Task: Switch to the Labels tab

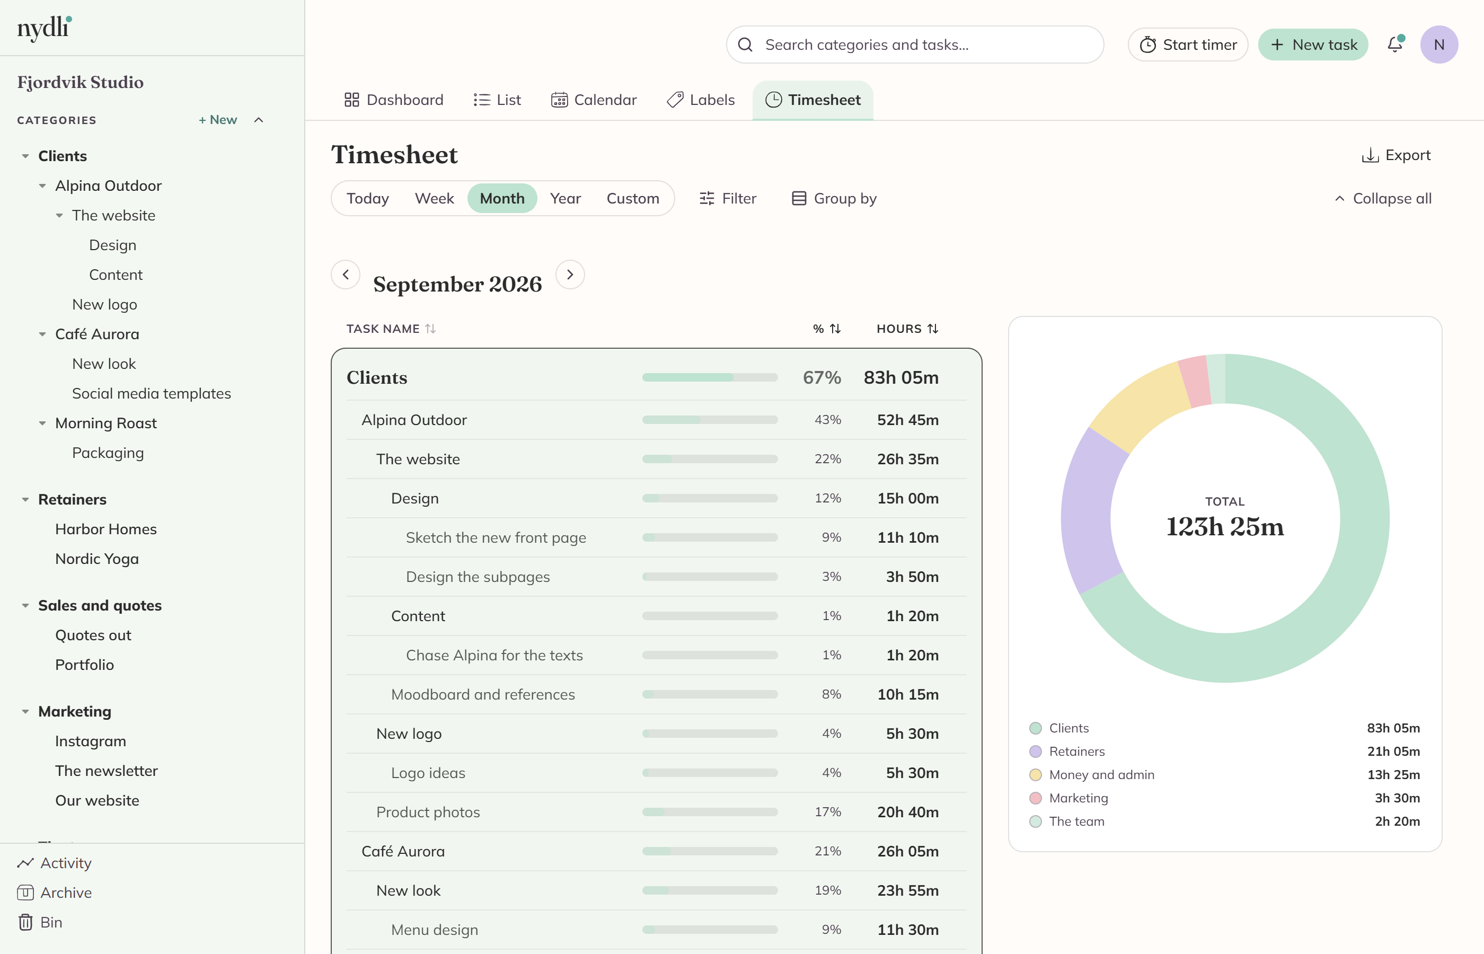Action: 701,100
